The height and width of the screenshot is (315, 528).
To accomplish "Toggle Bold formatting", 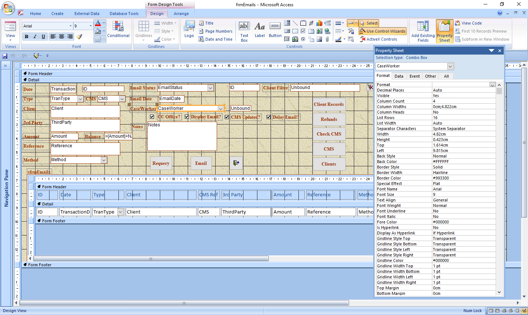I will 26,37.
